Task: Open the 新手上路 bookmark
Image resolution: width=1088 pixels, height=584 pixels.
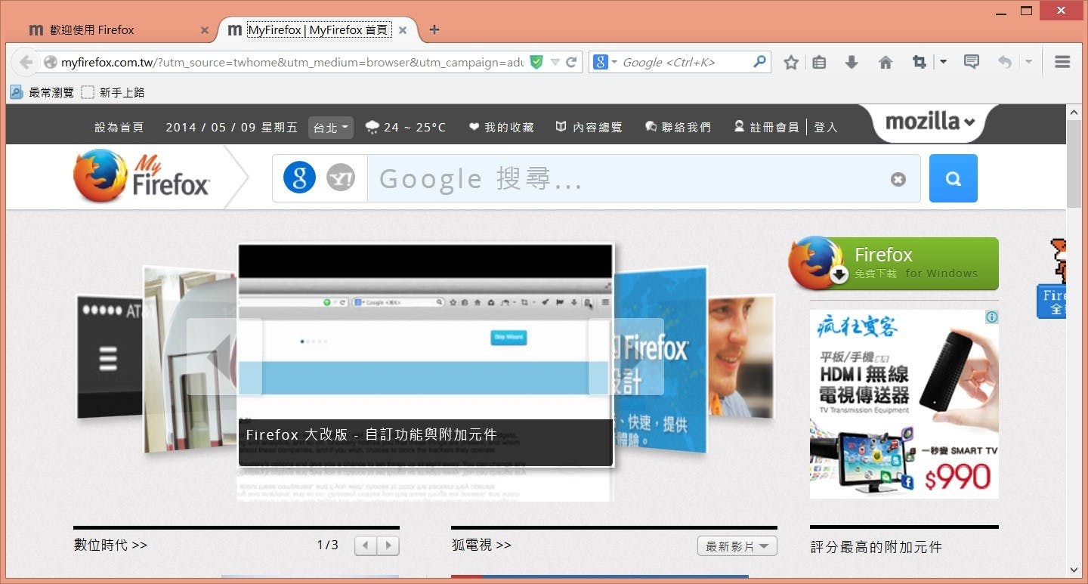Action: click(x=112, y=92)
